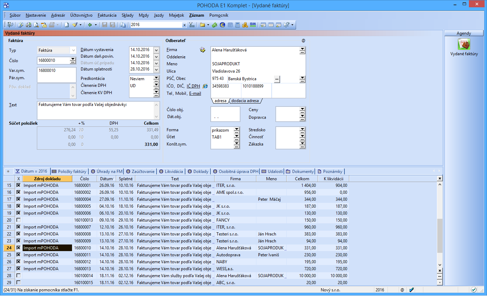The width and height of the screenshot is (487, 307).
Task: Sort by Celkom column header
Action: [302, 179]
